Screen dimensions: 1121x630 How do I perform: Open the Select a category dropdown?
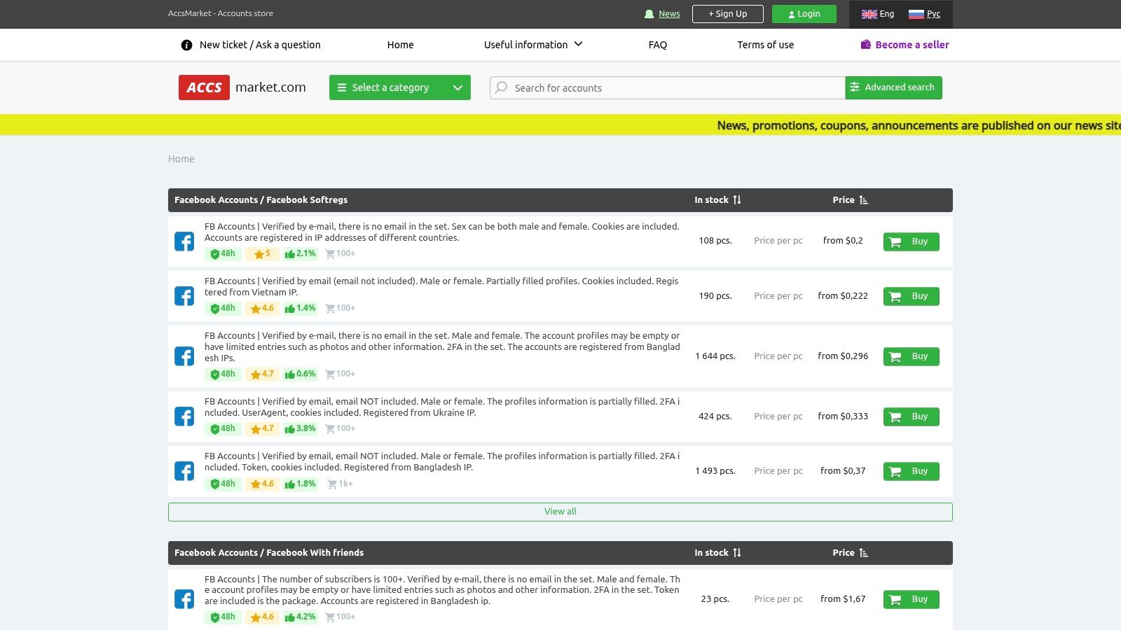pyautogui.click(x=399, y=87)
